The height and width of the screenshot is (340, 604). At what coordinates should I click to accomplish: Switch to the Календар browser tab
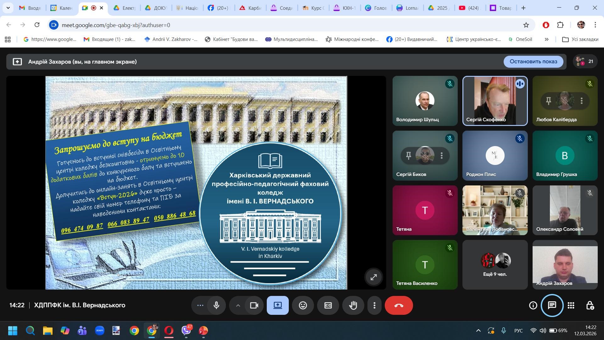click(x=62, y=8)
